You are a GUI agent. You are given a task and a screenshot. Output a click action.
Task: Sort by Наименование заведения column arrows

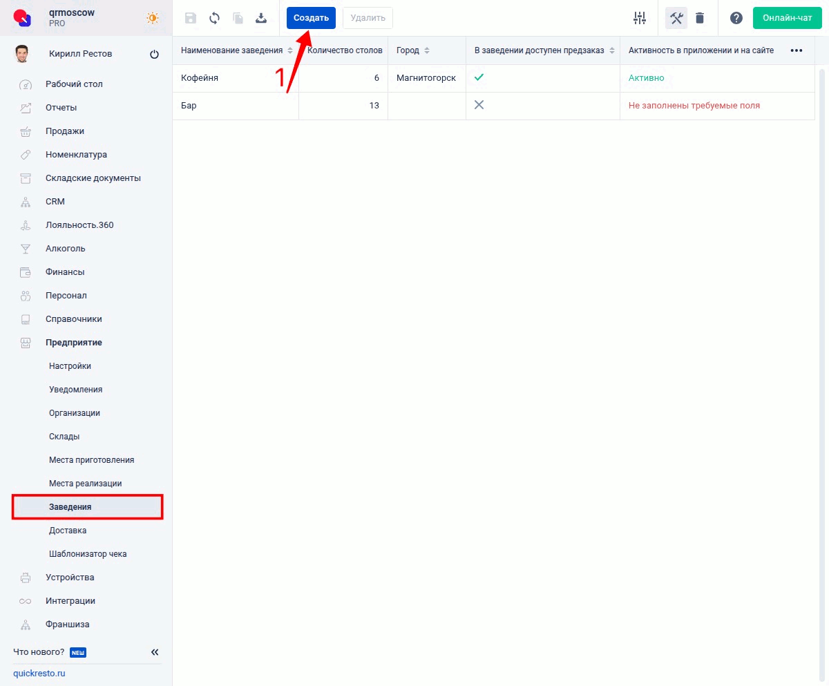point(290,50)
